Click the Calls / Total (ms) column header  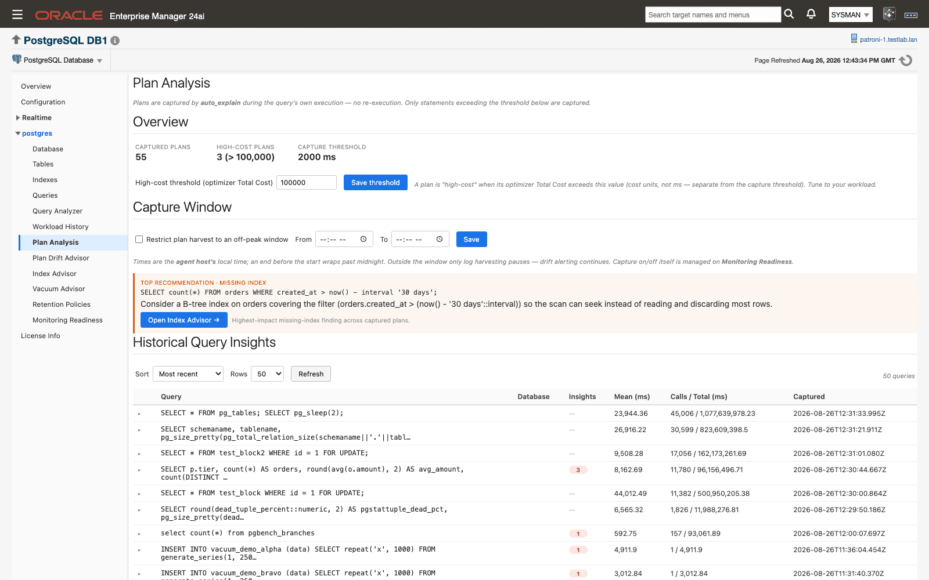(x=698, y=397)
